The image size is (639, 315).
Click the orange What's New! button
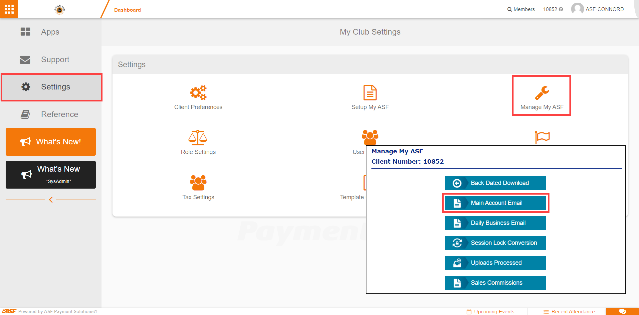[x=51, y=142]
